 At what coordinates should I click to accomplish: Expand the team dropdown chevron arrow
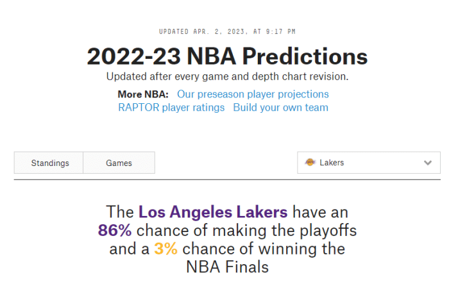click(428, 163)
